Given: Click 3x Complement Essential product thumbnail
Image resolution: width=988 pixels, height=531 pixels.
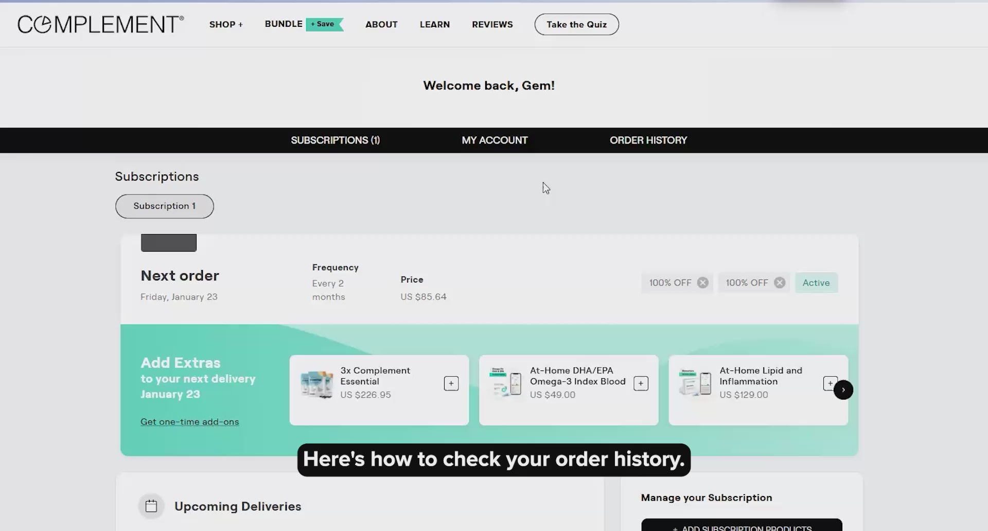Looking at the screenshot, I should (316, 385).
